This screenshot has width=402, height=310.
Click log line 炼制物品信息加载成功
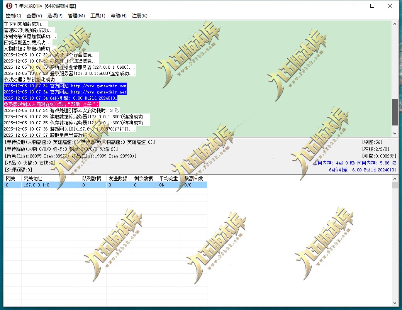click(x=30, y=36)
